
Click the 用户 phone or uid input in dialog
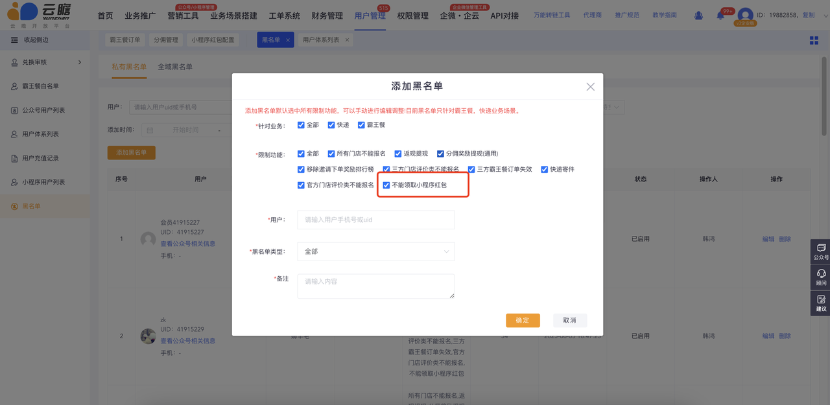click(x=376, y=220)
